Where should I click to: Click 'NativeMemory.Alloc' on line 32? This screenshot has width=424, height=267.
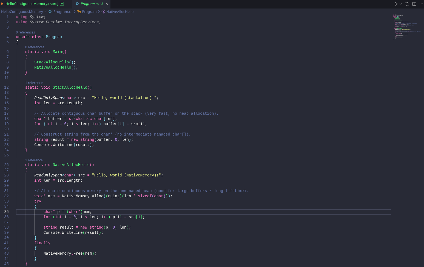[x=82, y=196]
